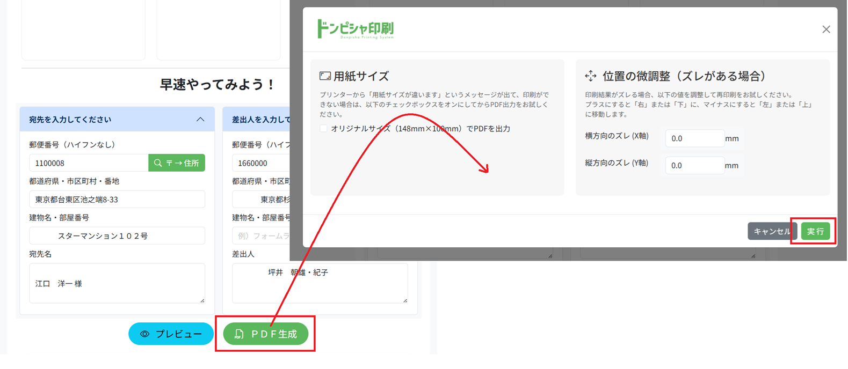848x369 pixels.
Task: Enable original size PDF output checkbox
Action: coord(323,129)
